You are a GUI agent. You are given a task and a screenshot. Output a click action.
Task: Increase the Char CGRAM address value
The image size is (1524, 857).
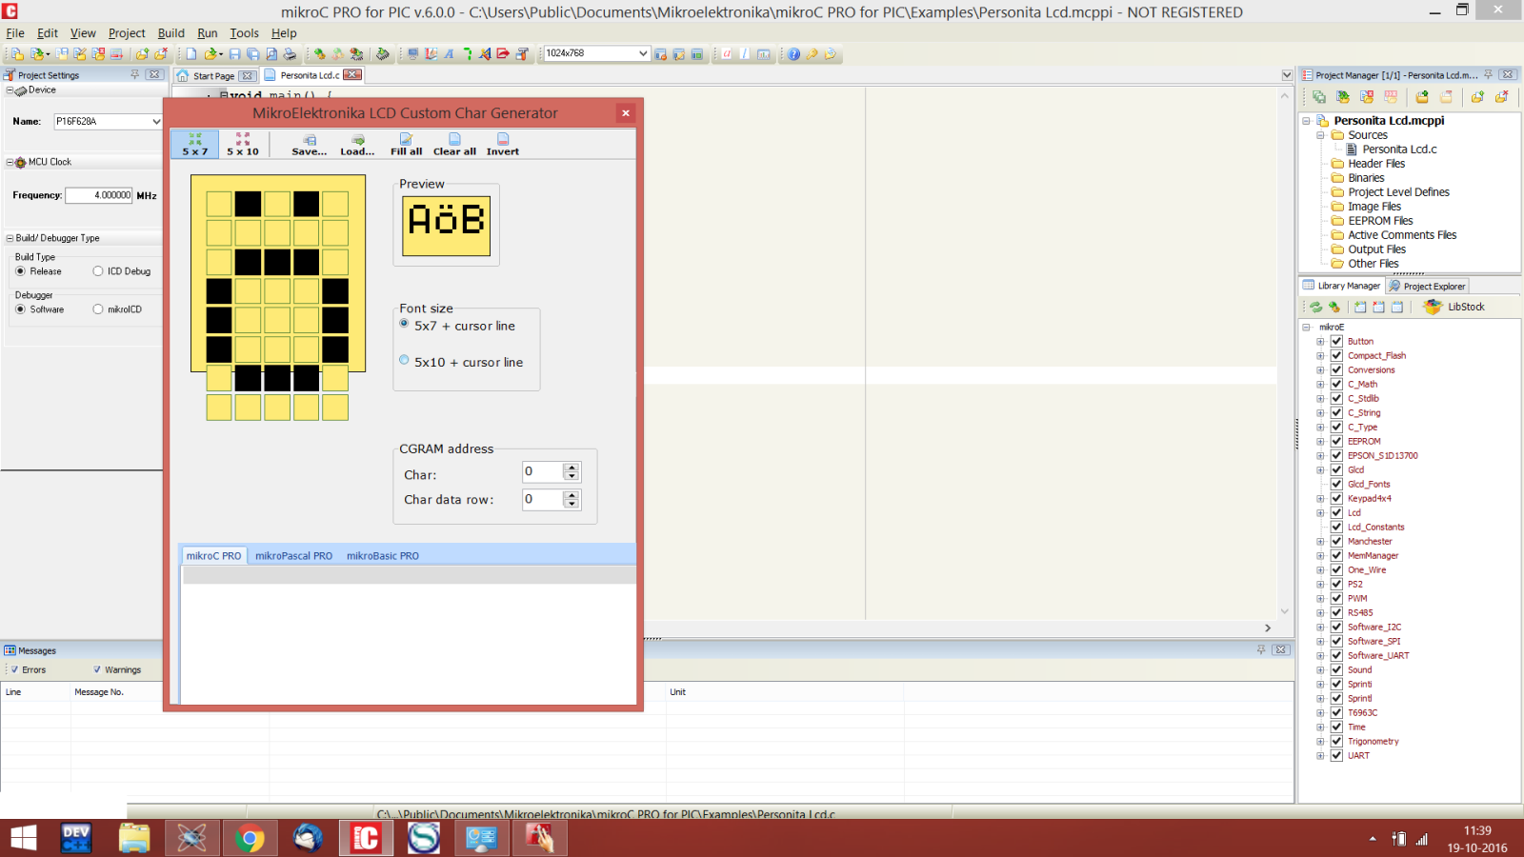(571, 467)
